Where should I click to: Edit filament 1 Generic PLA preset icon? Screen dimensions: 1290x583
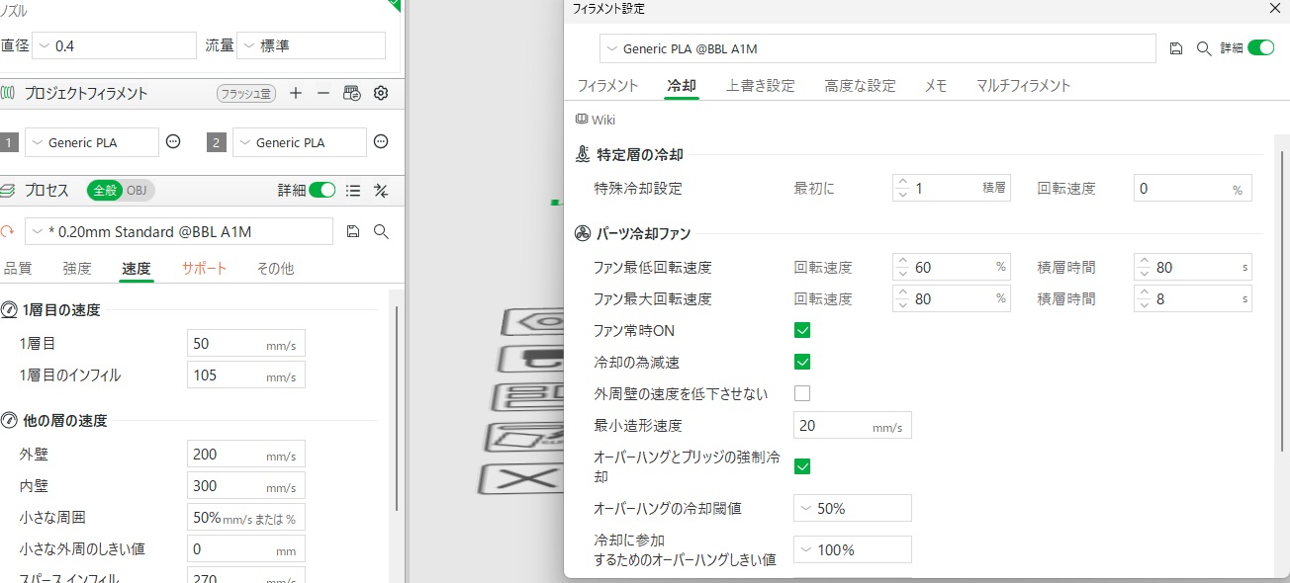point(173,142)
